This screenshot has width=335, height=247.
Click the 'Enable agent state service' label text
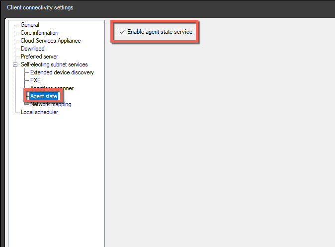160,32
